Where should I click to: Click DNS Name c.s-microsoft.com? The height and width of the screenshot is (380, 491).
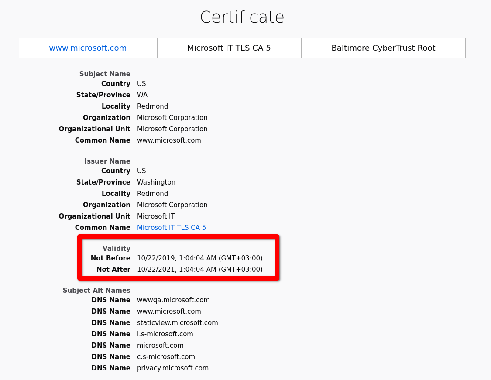tap(166, 357)
